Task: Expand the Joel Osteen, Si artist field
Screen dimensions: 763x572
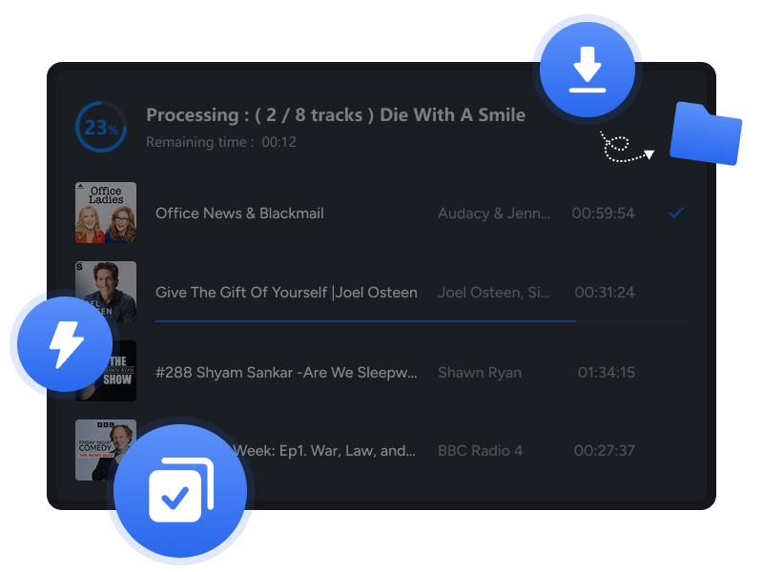Action: tap(495, 293)
